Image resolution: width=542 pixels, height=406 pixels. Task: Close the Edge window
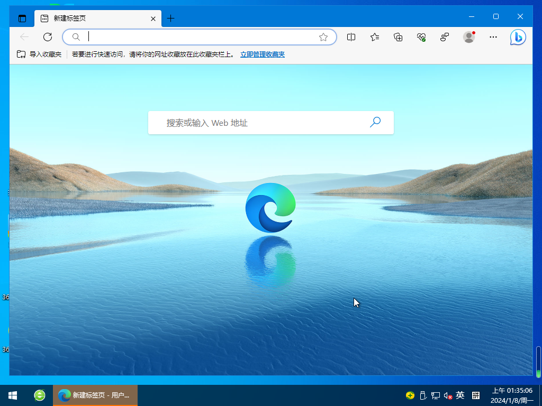coord(520,16)
